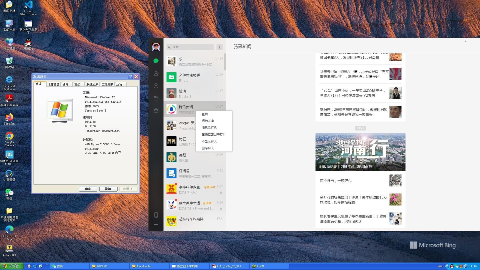Open article 两个行当，一颗匠心
Image resolution: width=480 pixels, height=270 pixels.
[x=360, y=180]
